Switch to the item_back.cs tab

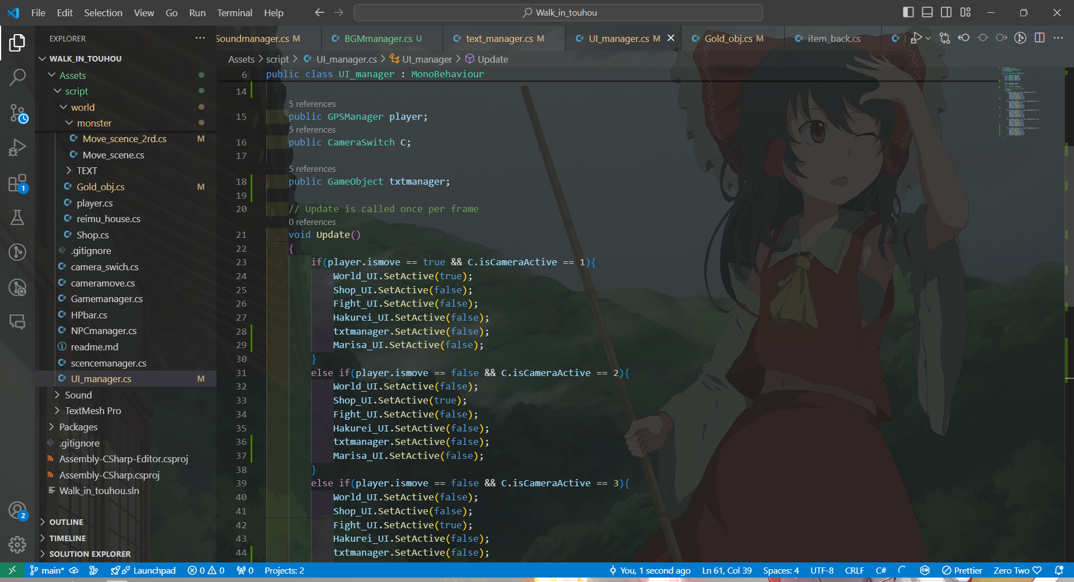833,39
